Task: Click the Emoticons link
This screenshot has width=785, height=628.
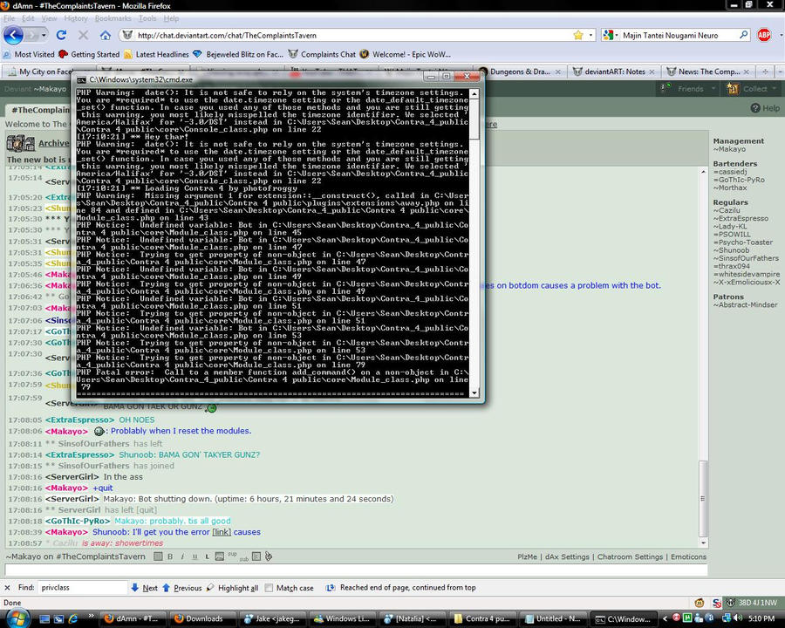Action: click(688, 556)
